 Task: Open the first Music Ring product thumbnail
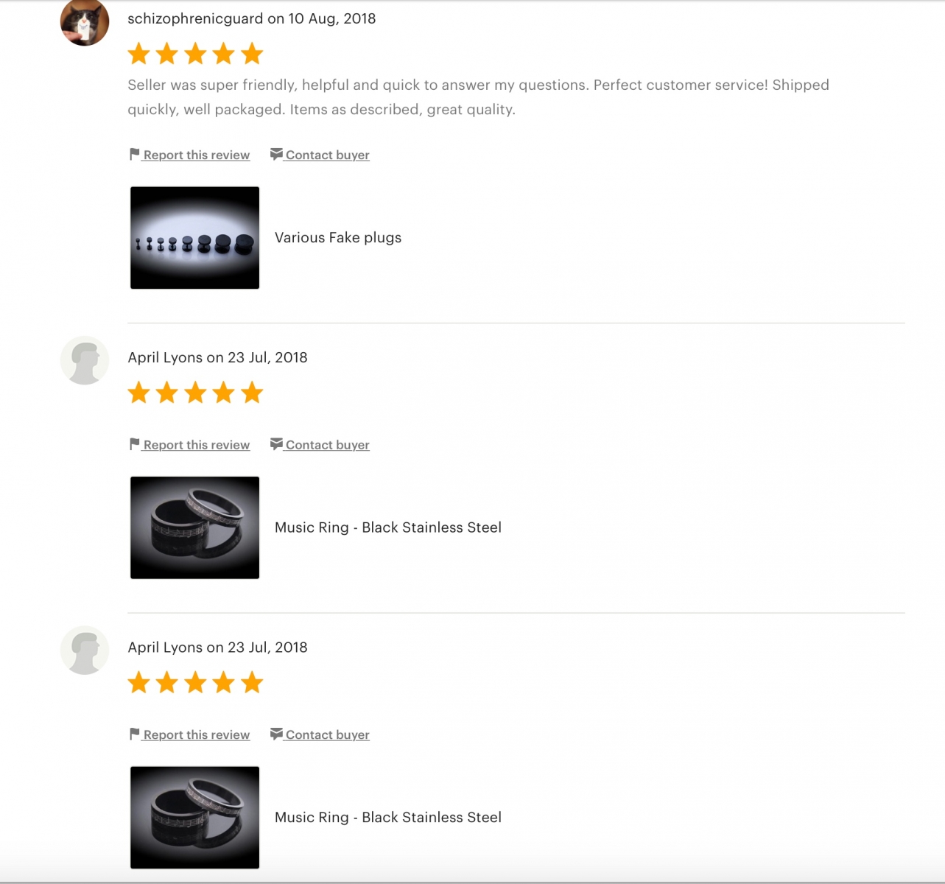194,527
